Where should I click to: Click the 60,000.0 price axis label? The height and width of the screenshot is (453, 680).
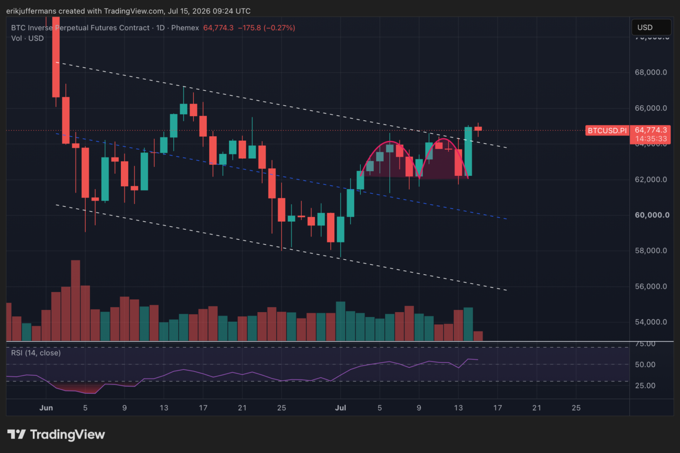[652, 215]
